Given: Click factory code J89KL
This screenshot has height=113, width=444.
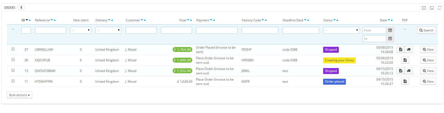Looking at the screenshot, I should [245, 71].
